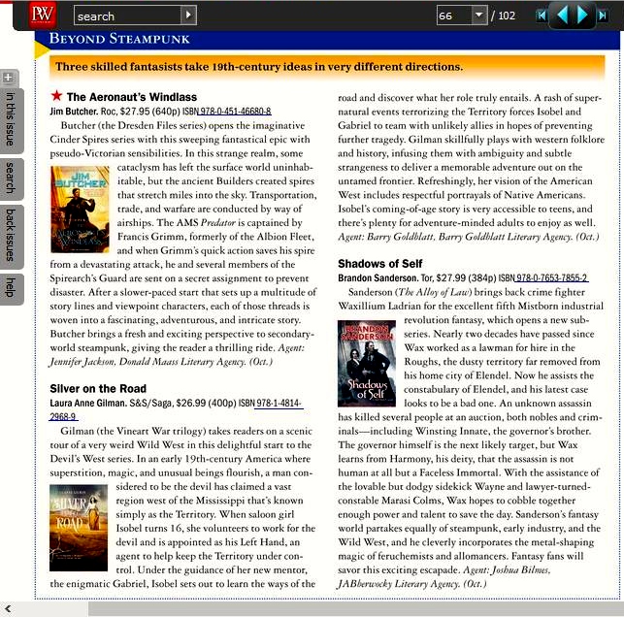Click The Aeronaut's Windlass cover thumbnail
Screen dimensions: 624x617
[x=80, y=210]
